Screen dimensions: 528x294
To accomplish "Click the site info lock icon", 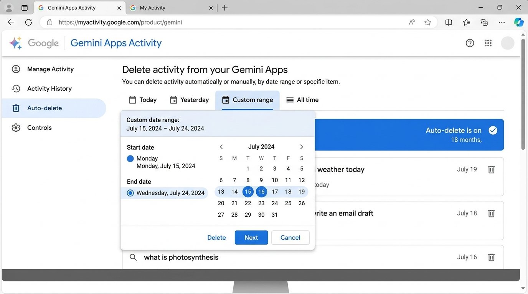I will [49, 22].
